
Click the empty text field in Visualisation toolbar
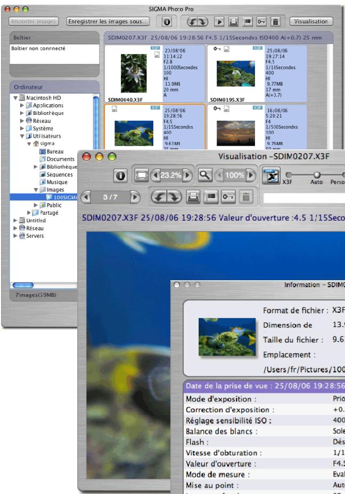click(x=304, y=197)
